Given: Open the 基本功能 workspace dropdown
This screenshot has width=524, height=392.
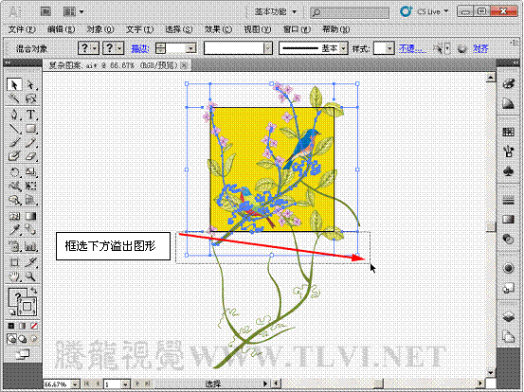Looking at the screenshot, I should click(275, 11).
